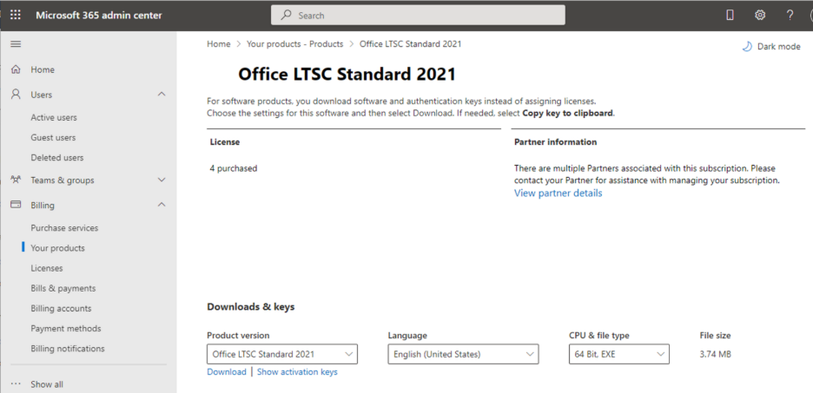Open the Language dropdown
This screenshot has height=393, width=813.
pos(463,355)
